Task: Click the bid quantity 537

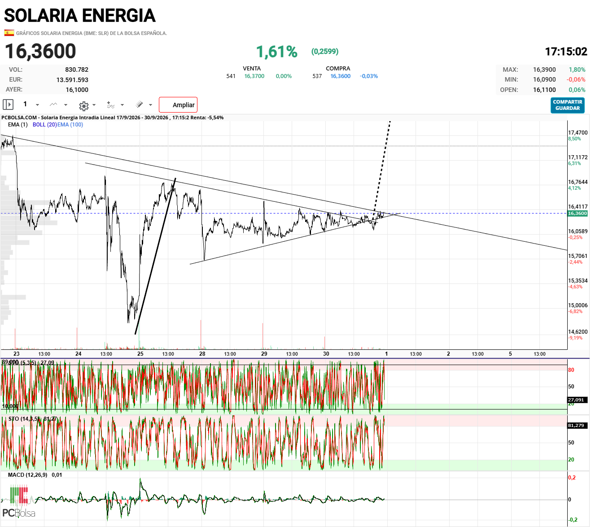Action: point(317,76)
